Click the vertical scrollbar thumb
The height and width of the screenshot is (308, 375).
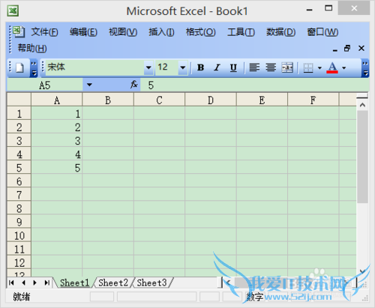coord(362,157)
